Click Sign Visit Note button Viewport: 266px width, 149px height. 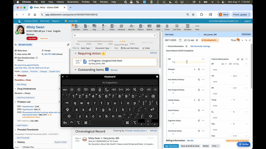tap(171, 146)
